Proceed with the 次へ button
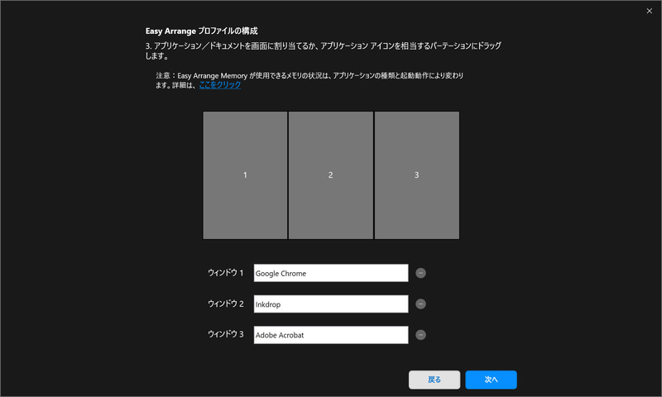 click(491, 380)
